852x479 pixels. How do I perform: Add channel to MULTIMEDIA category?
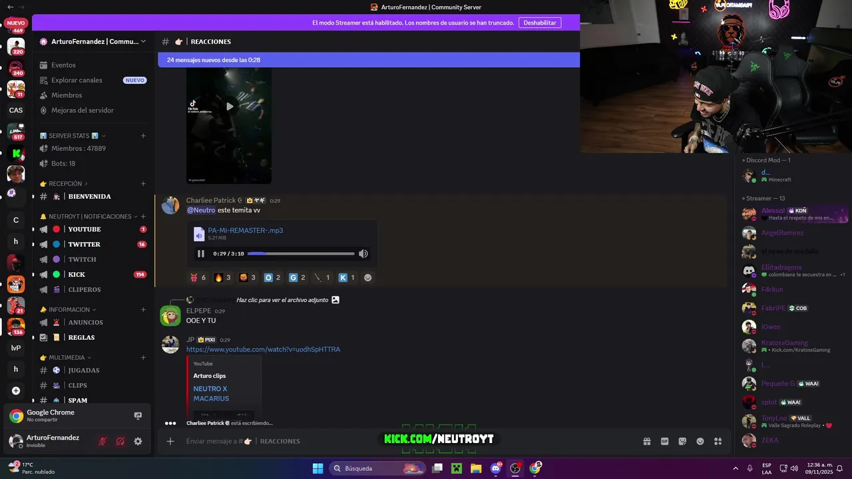[x=143, y=357]
